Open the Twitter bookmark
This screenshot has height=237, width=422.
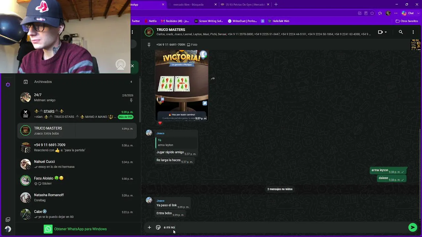tap(136, 21)
